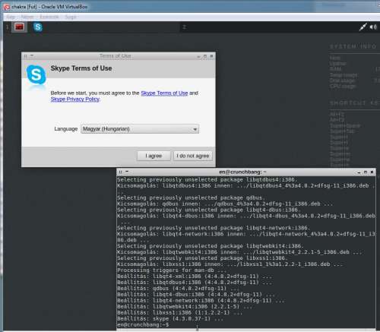Click the network connection tray icon
This screenshot has height=332, width=380.
click(x=363, y=27)
